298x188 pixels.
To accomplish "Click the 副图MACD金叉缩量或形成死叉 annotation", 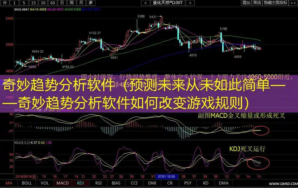I will [x=241, y=115].
